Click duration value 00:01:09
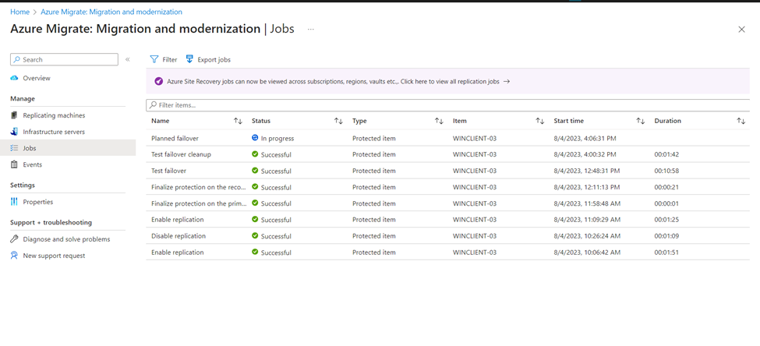760x346 pixels. (666, 236)
